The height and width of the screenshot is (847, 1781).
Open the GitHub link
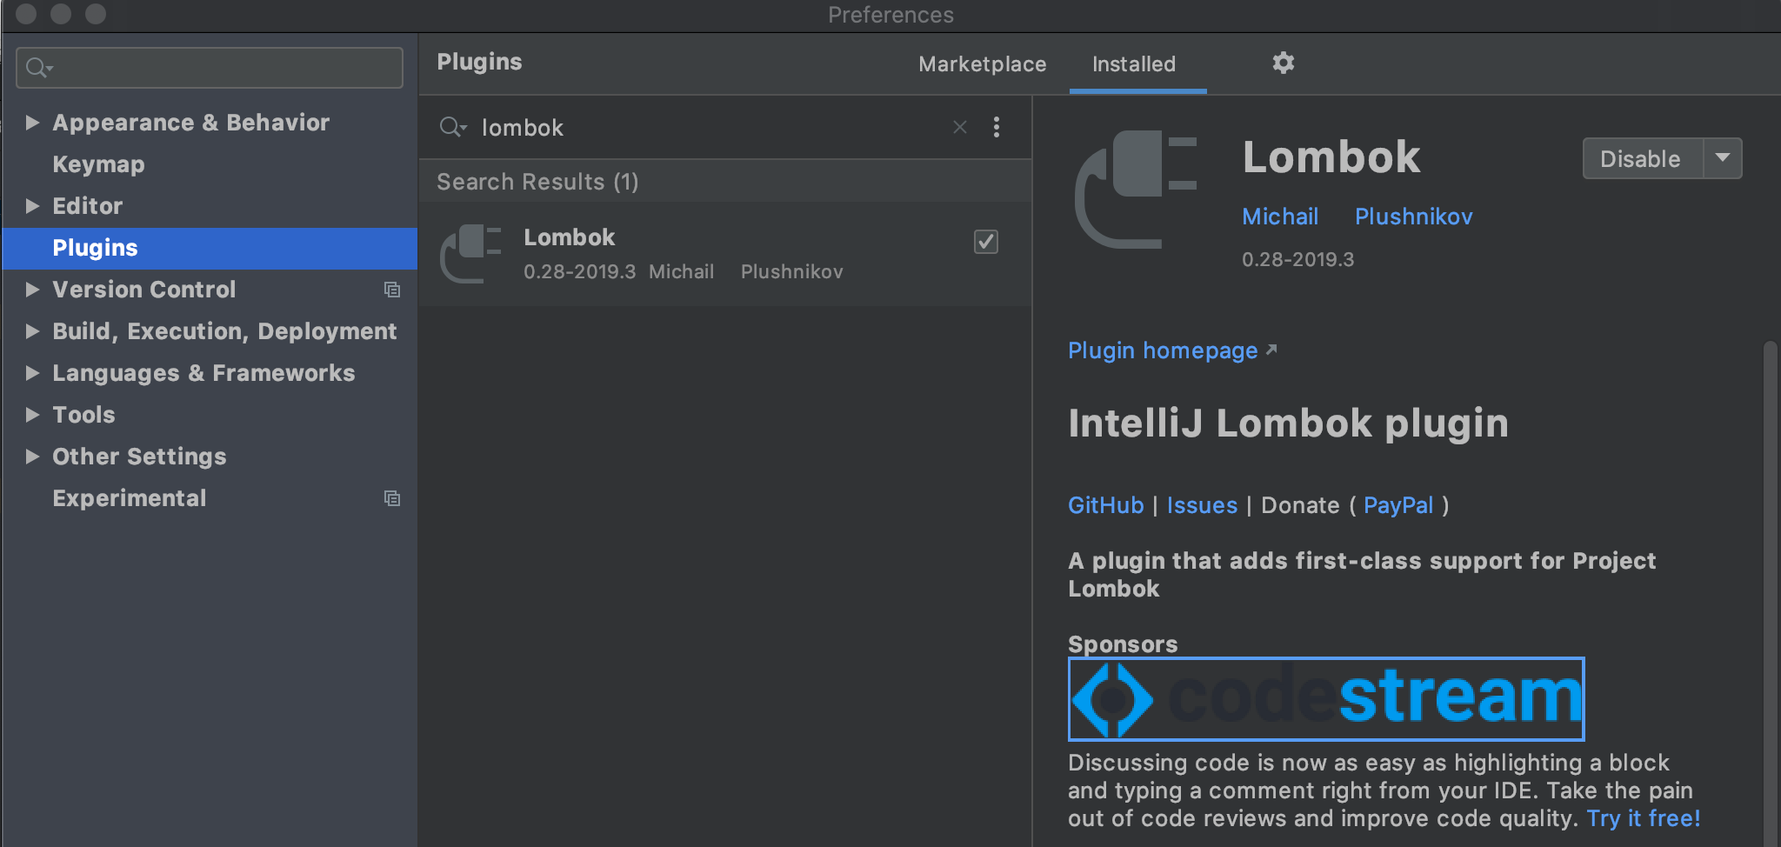[1105, 505]
